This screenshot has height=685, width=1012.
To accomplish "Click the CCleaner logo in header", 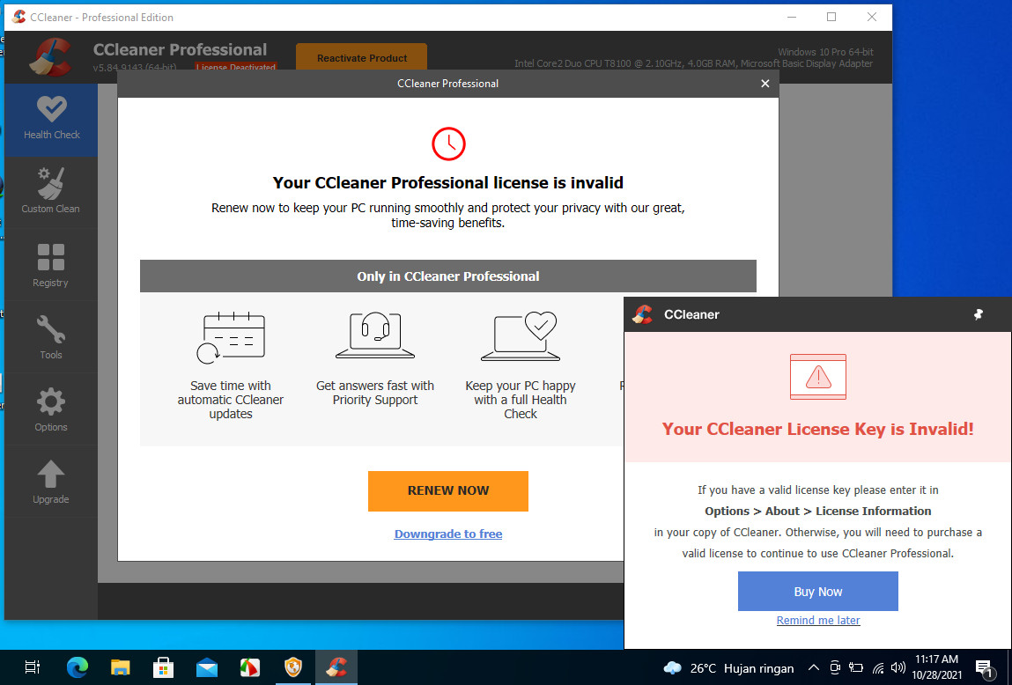I will 52,58.
